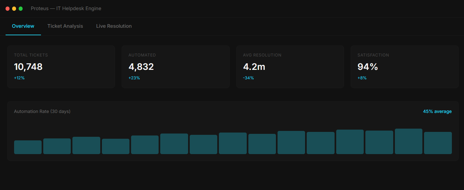Maximize window with the green button
Image resolution: width=464 pixels, height=190 pixels.
coord(21,8)
